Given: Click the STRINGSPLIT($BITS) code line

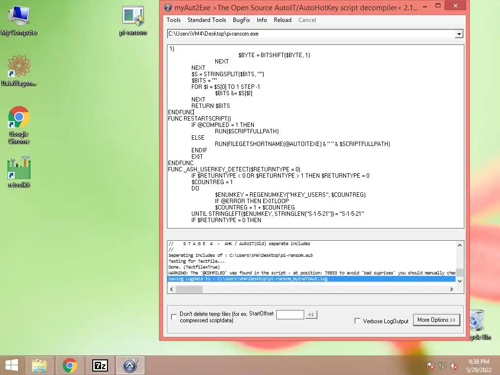Looking at the screenshot, I should (x=228, y=74).
